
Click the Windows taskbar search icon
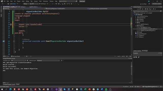click(6, 89)
